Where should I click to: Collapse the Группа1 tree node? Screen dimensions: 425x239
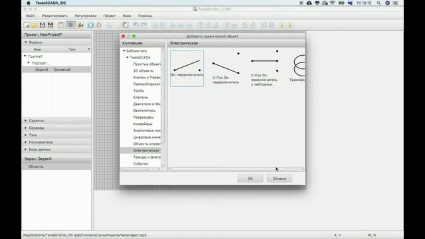click(x=25, y=56)
